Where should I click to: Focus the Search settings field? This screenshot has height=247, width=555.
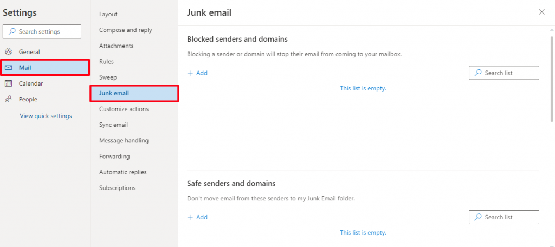click(42, 31)
